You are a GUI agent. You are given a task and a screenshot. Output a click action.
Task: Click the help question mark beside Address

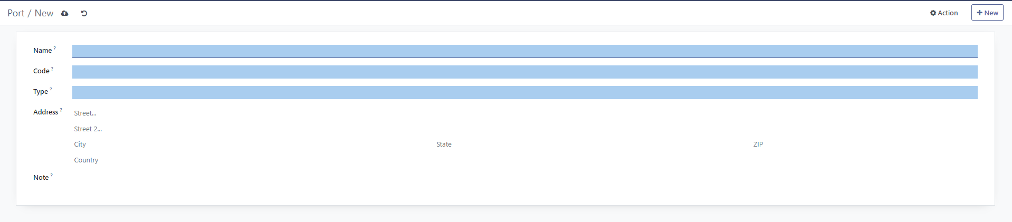pyautogui.click(x=61, y=110)
